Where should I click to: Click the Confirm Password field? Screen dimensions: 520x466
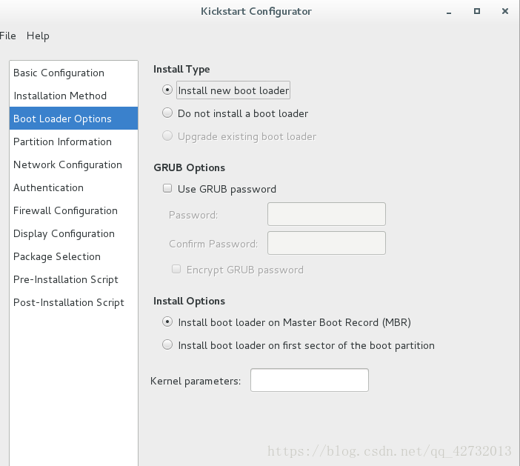(327, 243)
